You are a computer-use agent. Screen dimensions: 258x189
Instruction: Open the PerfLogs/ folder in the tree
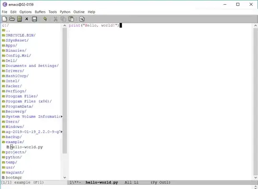tap(14, 91)
